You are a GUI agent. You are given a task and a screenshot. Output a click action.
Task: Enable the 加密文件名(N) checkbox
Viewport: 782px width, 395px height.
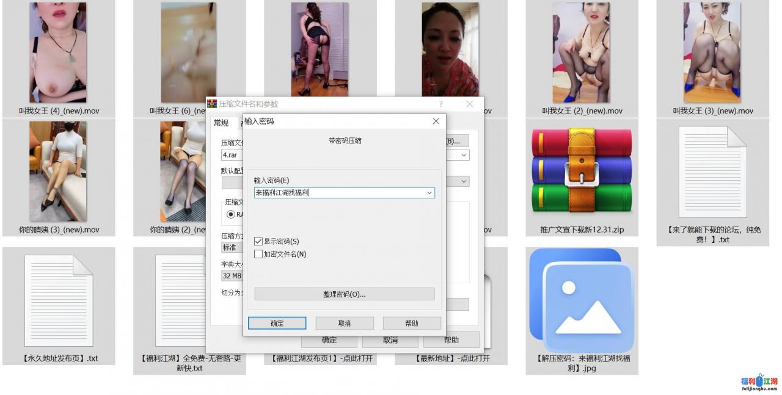tap(258, 254)
